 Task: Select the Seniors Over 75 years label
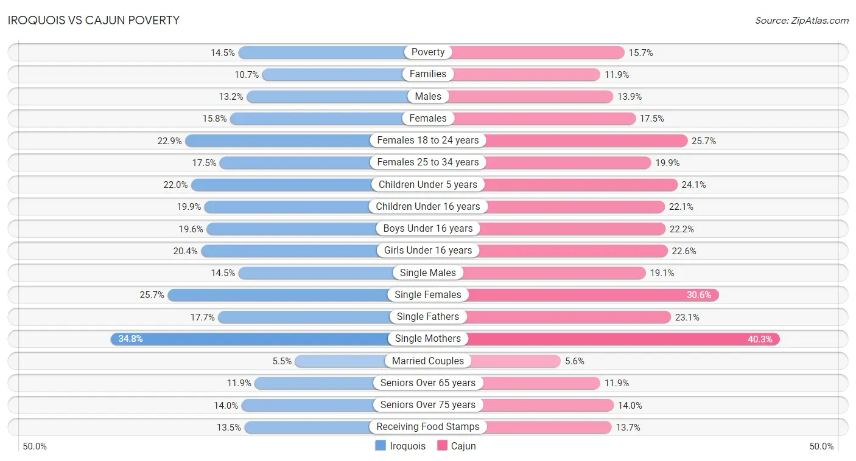pos(428,405)
